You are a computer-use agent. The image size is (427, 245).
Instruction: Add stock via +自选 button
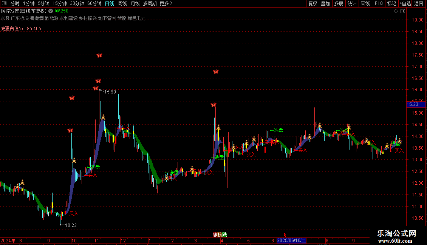tap(405, 3)
